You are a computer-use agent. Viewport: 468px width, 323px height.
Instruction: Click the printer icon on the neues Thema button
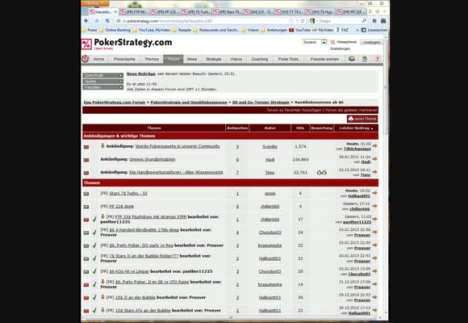pos(351,119)
